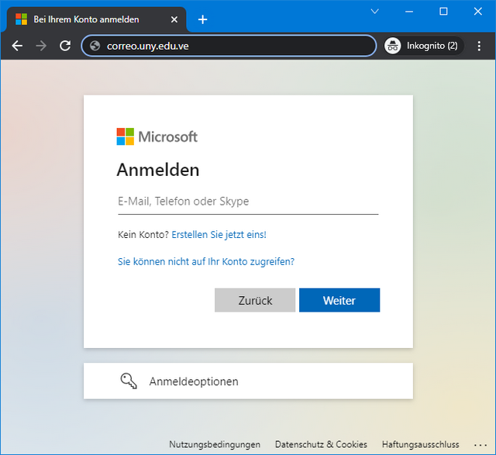Click the globe site info icon
Screen dimensions: 496x455
click(95, 46)
